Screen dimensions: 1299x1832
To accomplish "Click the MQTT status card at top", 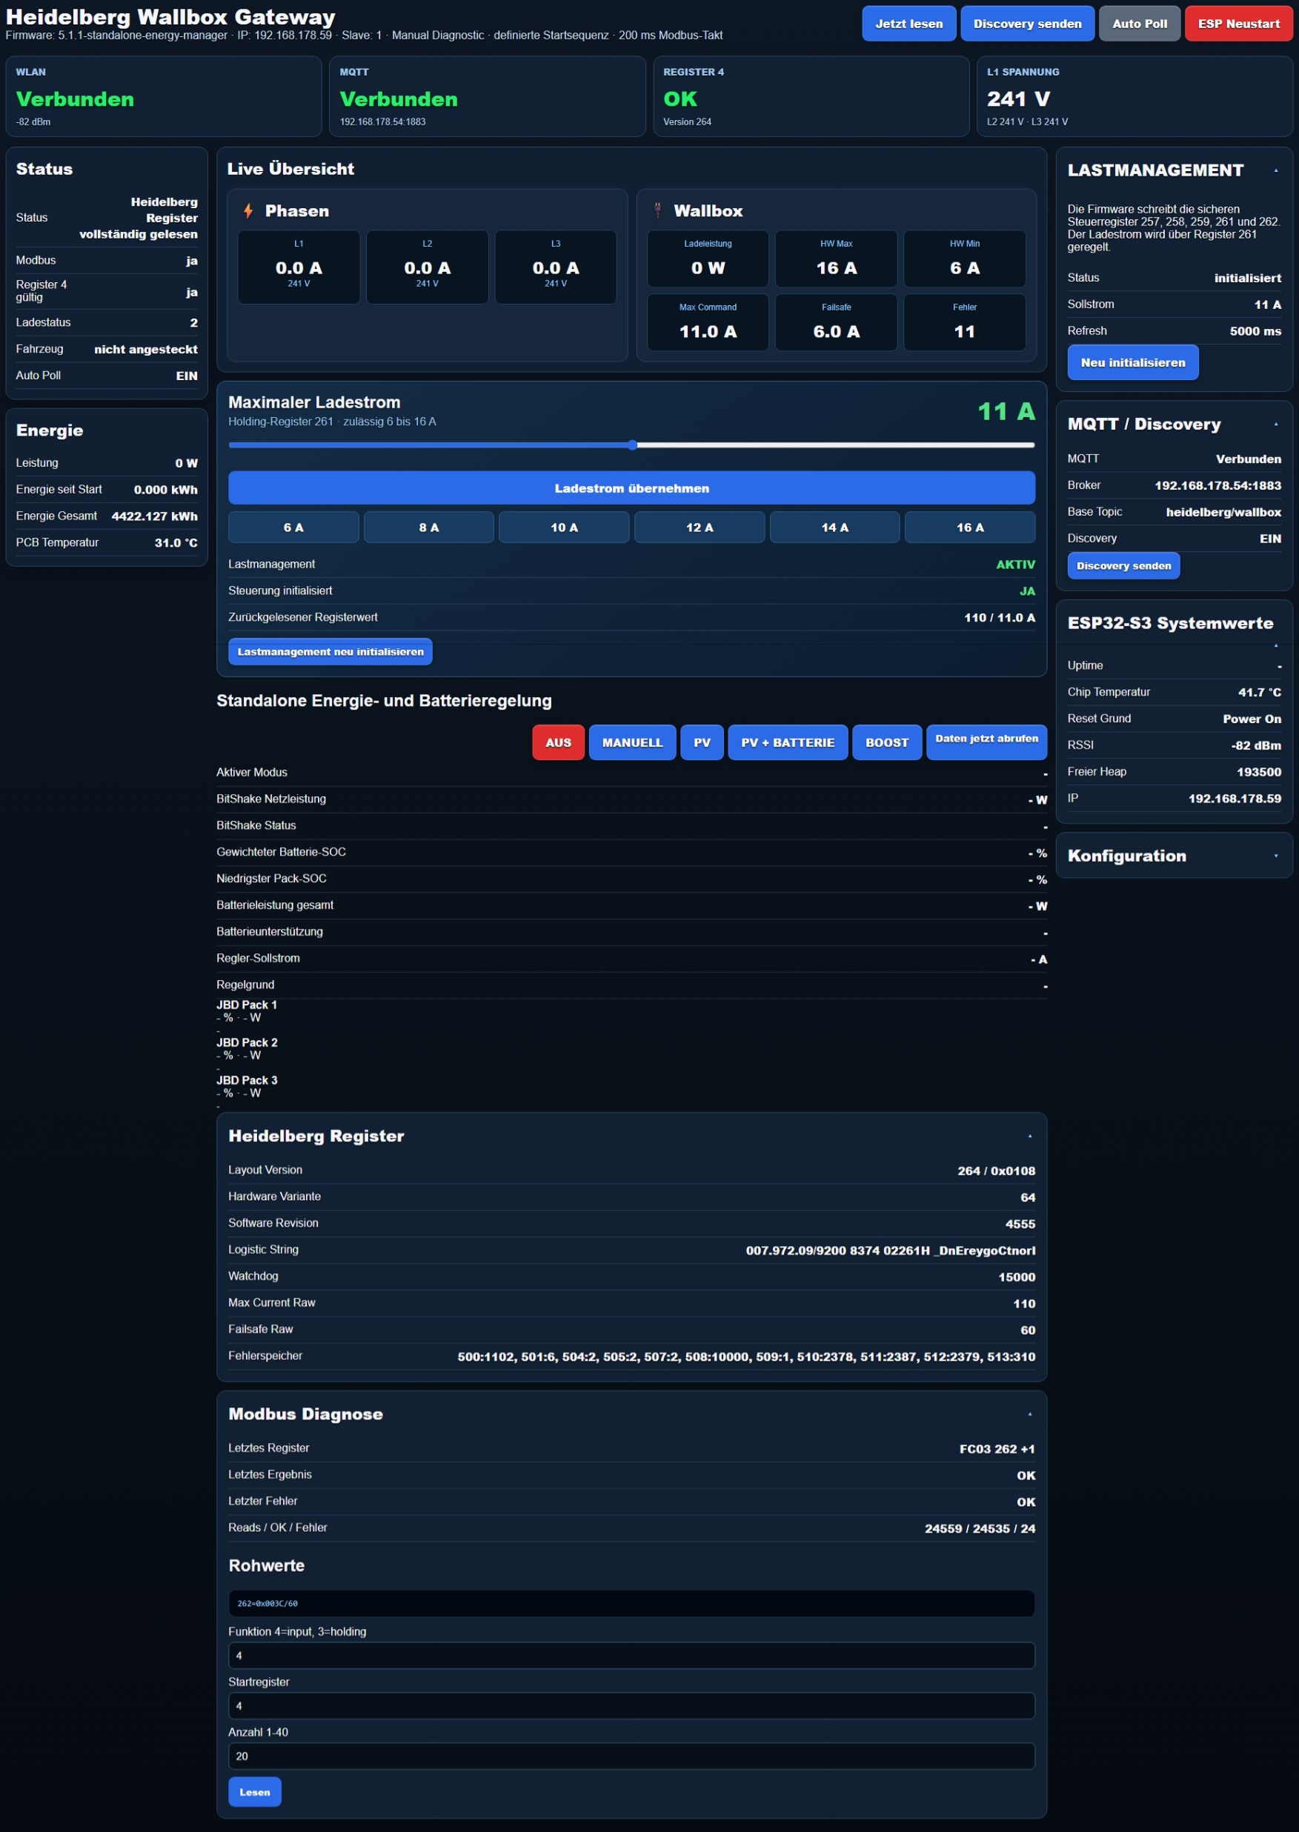I will tap(487, 96).
